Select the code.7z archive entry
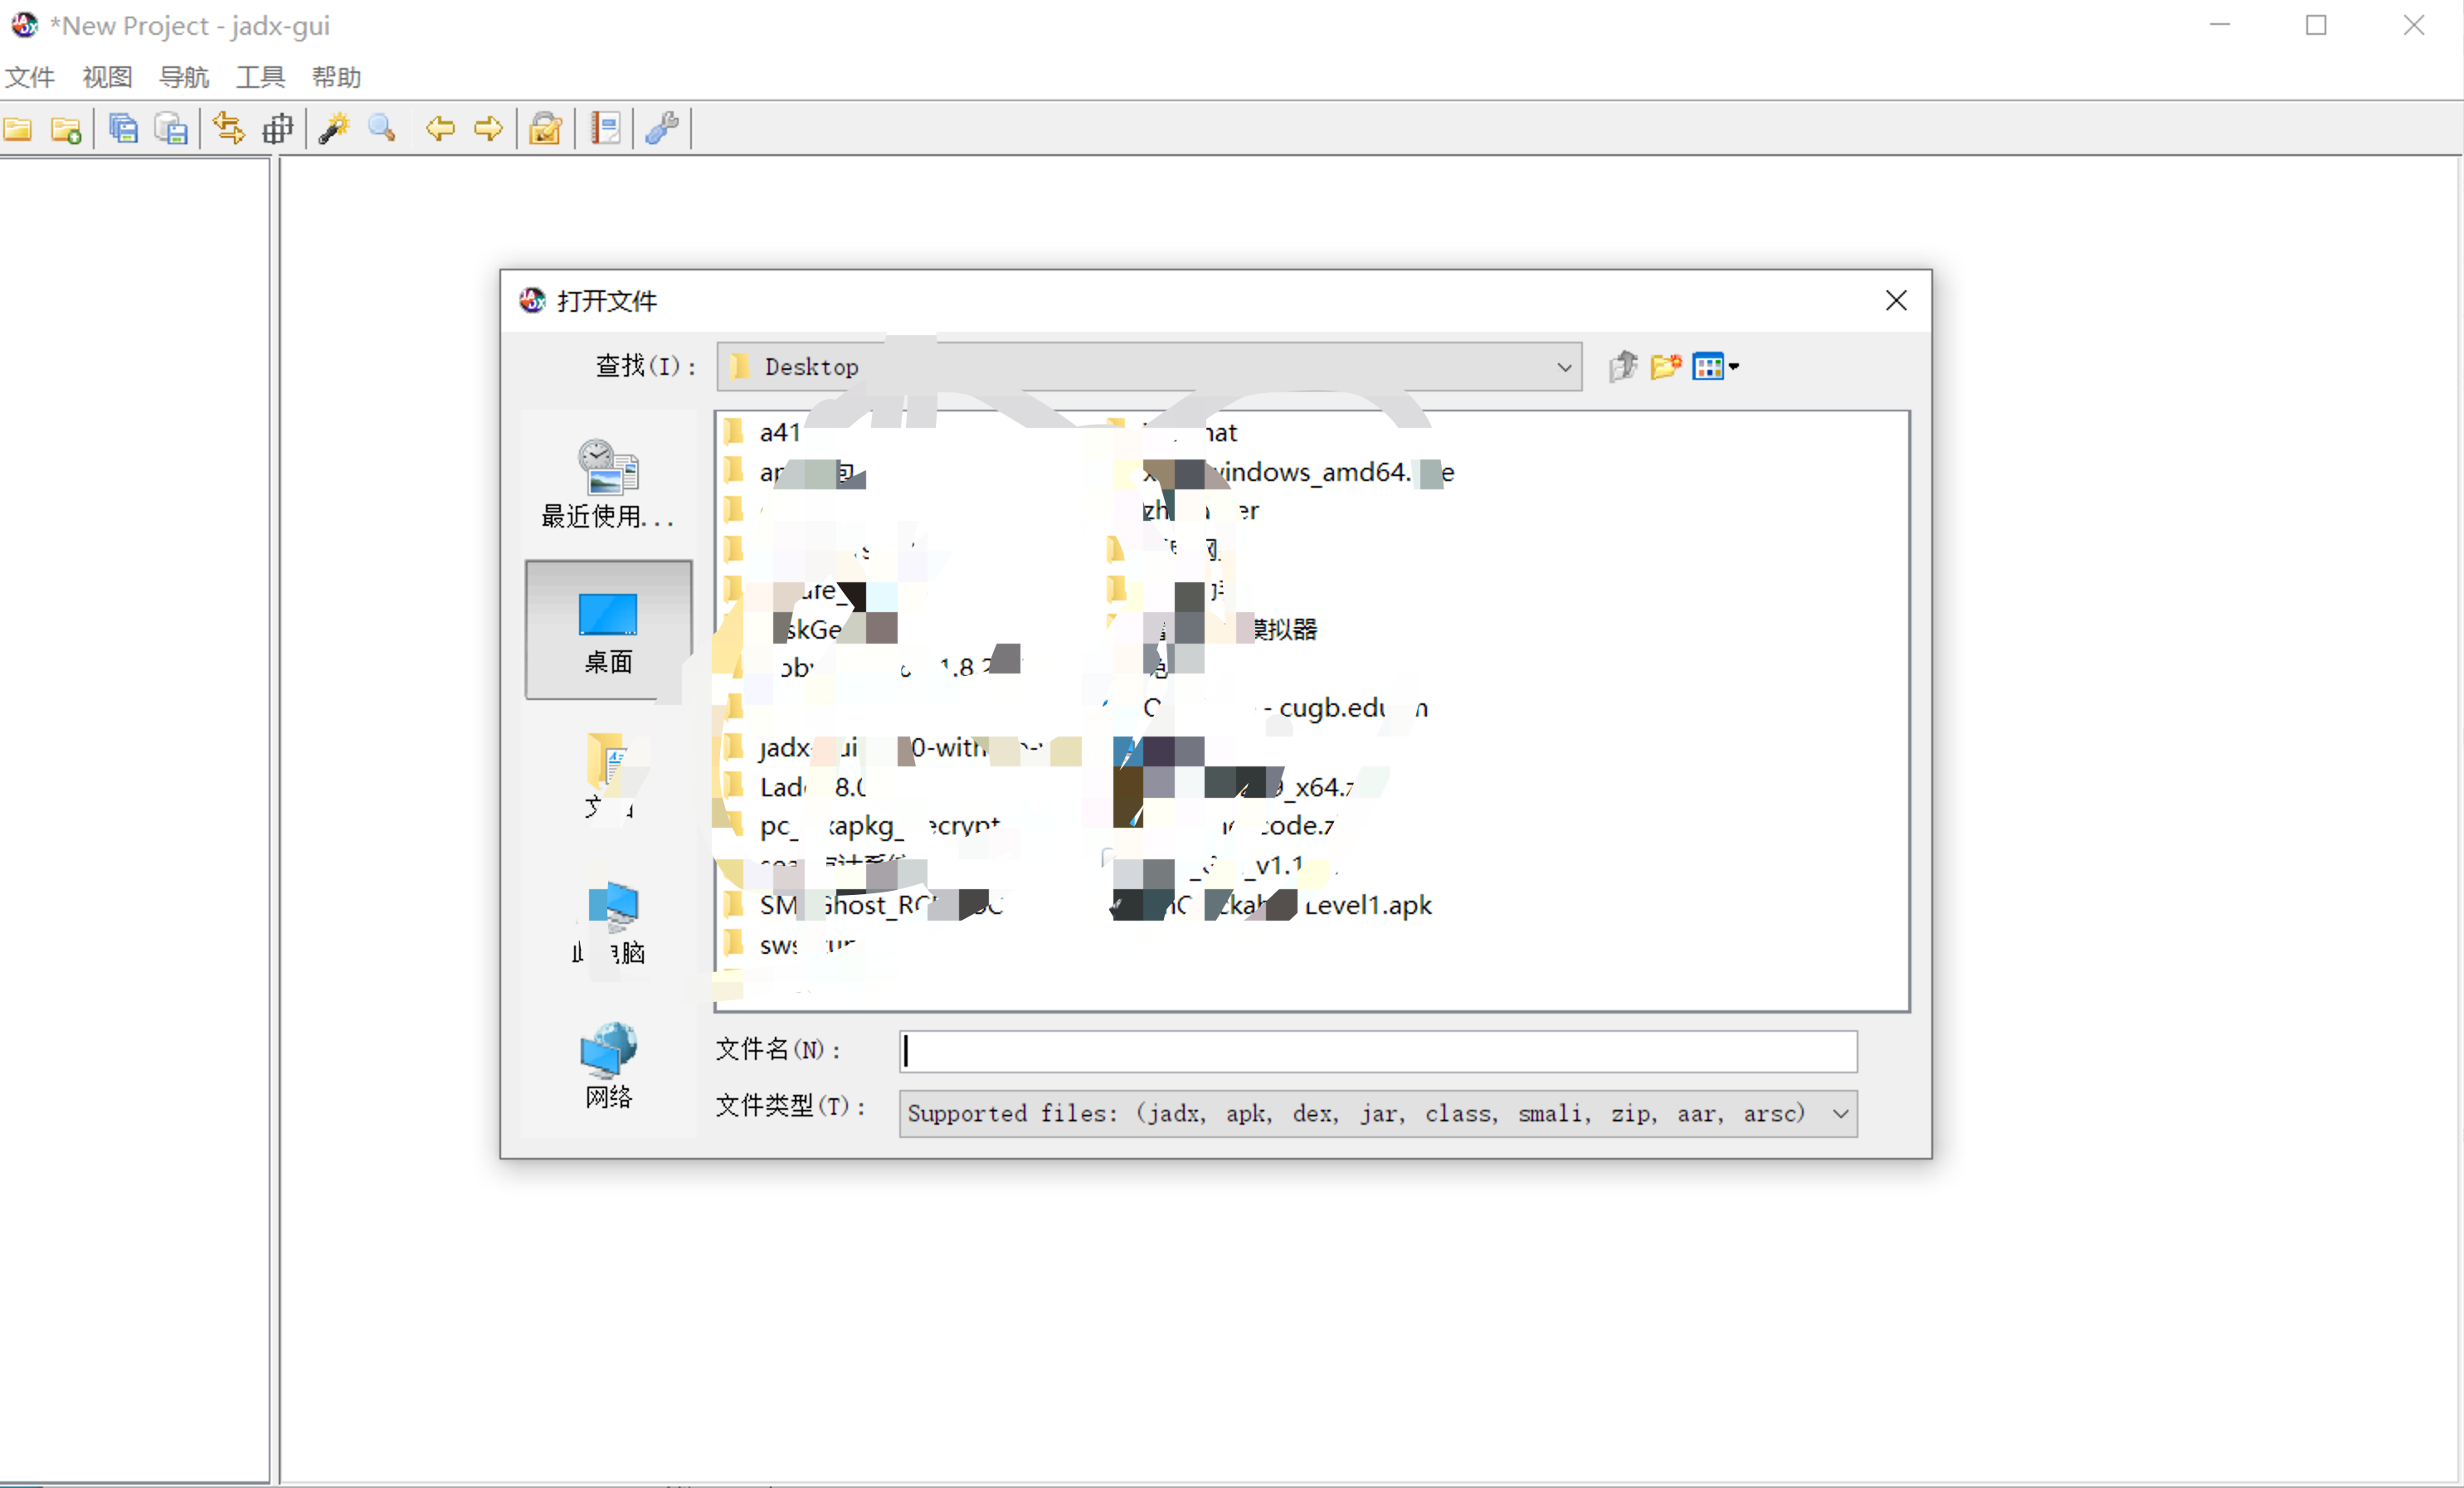The height and width of the screenshot is (1488, 2464). tap(1224, 826)
